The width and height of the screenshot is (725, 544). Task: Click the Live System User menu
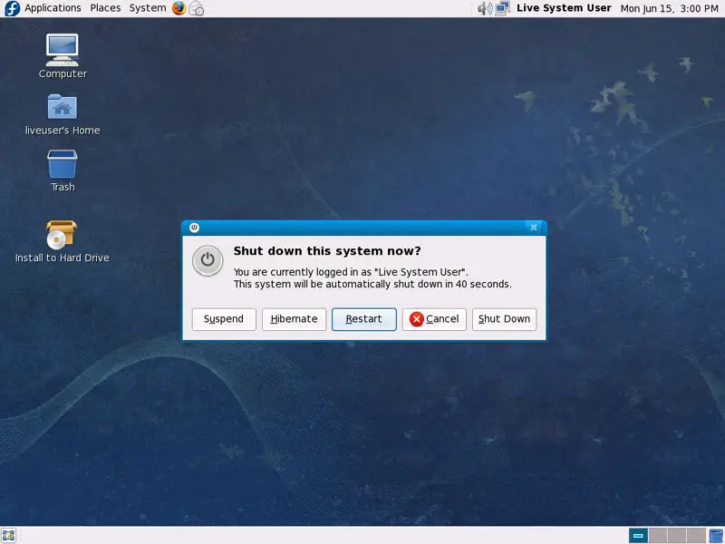click(564, 8)
